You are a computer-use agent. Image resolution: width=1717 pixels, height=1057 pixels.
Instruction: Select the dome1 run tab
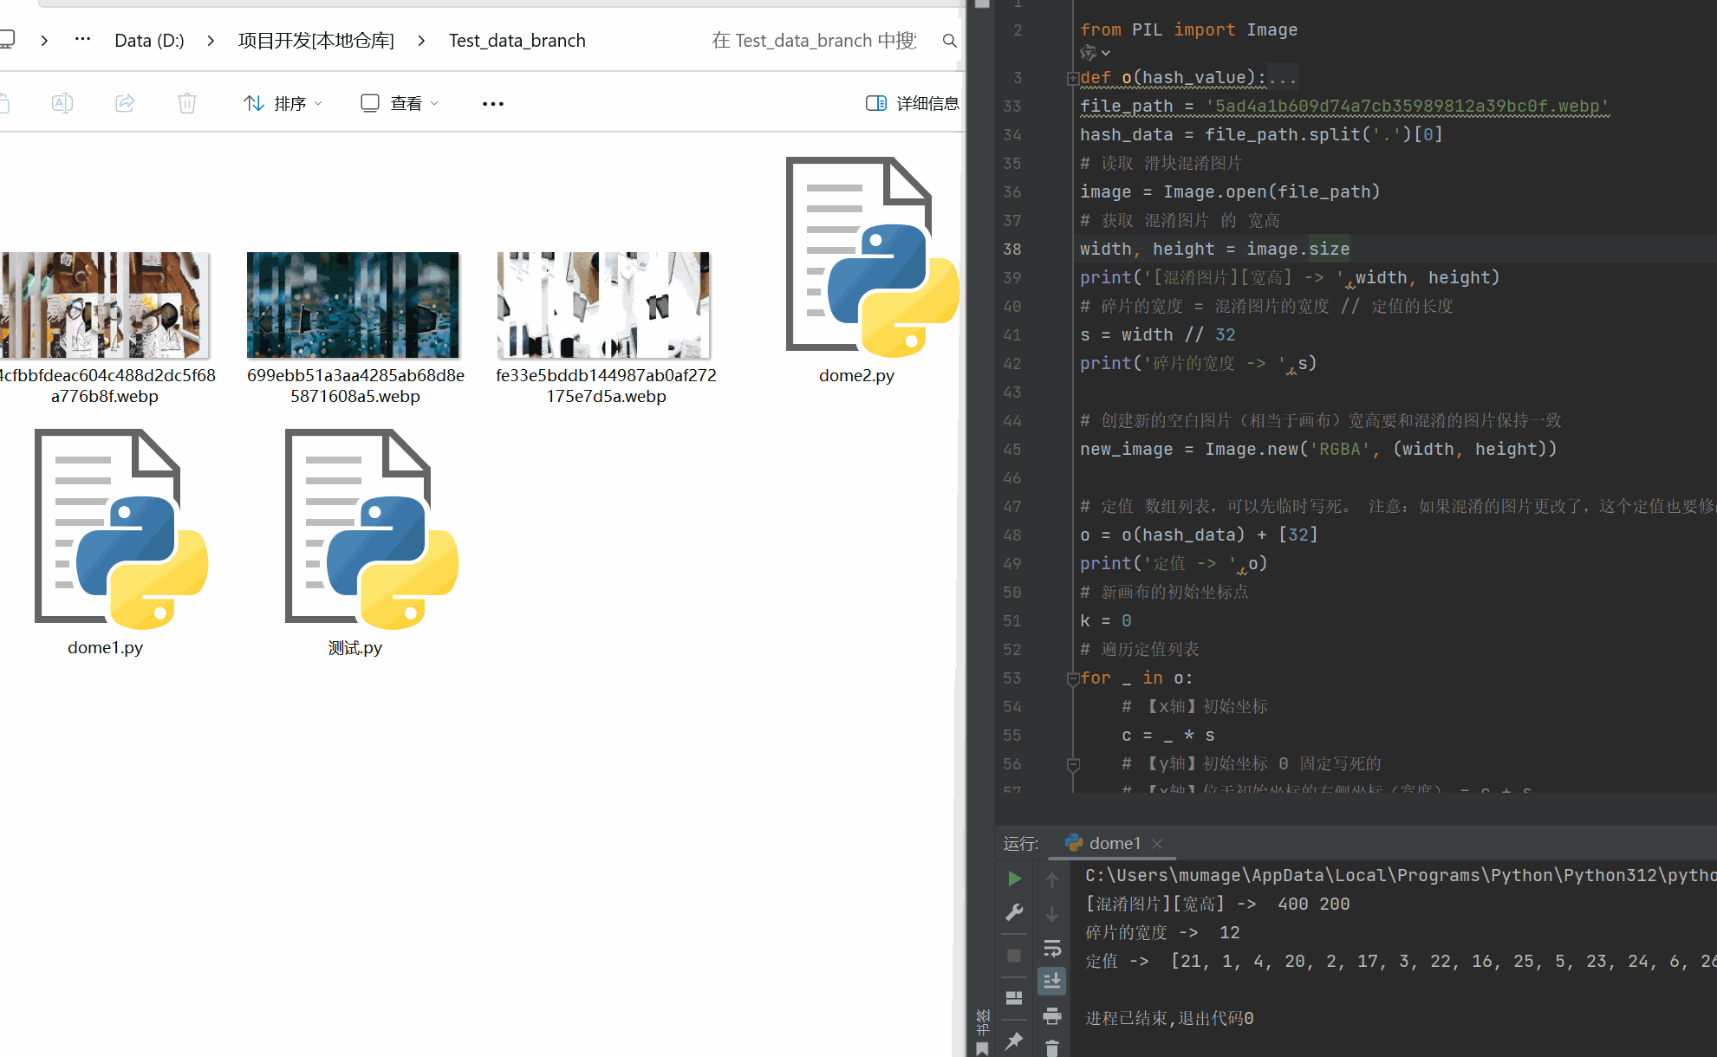(x=1114, y=843)
